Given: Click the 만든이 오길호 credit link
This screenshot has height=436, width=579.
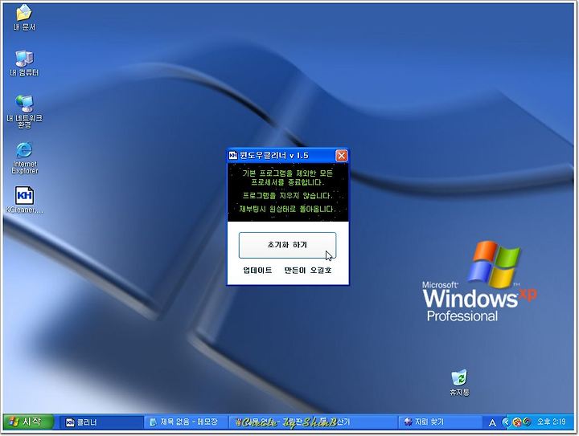Looking at the screenshot, I should pos(308,270).
